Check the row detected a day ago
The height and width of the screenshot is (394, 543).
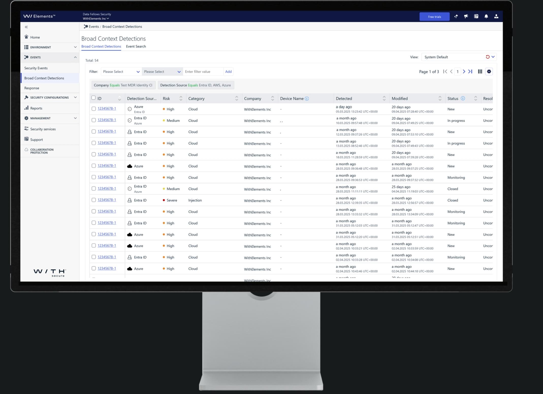pos(94,109)
